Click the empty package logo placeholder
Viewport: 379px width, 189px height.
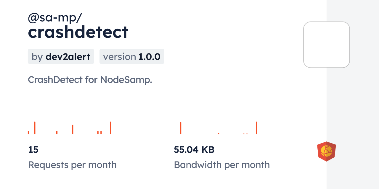326,45
